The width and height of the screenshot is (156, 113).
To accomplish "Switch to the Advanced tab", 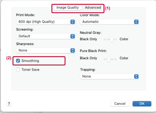I will (93, 8).
